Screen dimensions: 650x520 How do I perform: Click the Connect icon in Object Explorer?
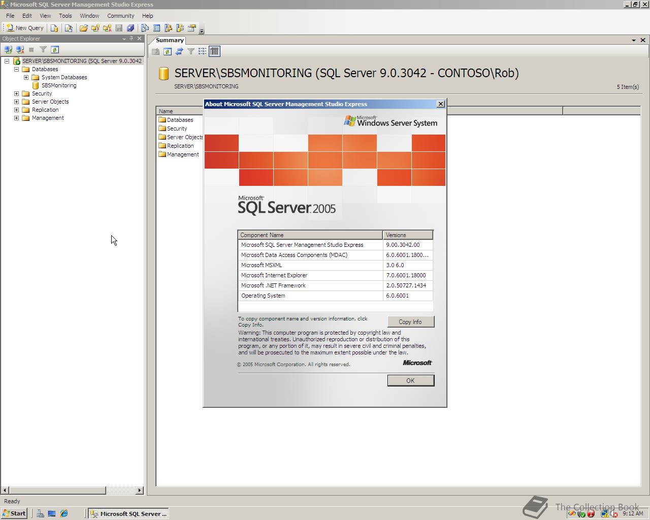8,49
